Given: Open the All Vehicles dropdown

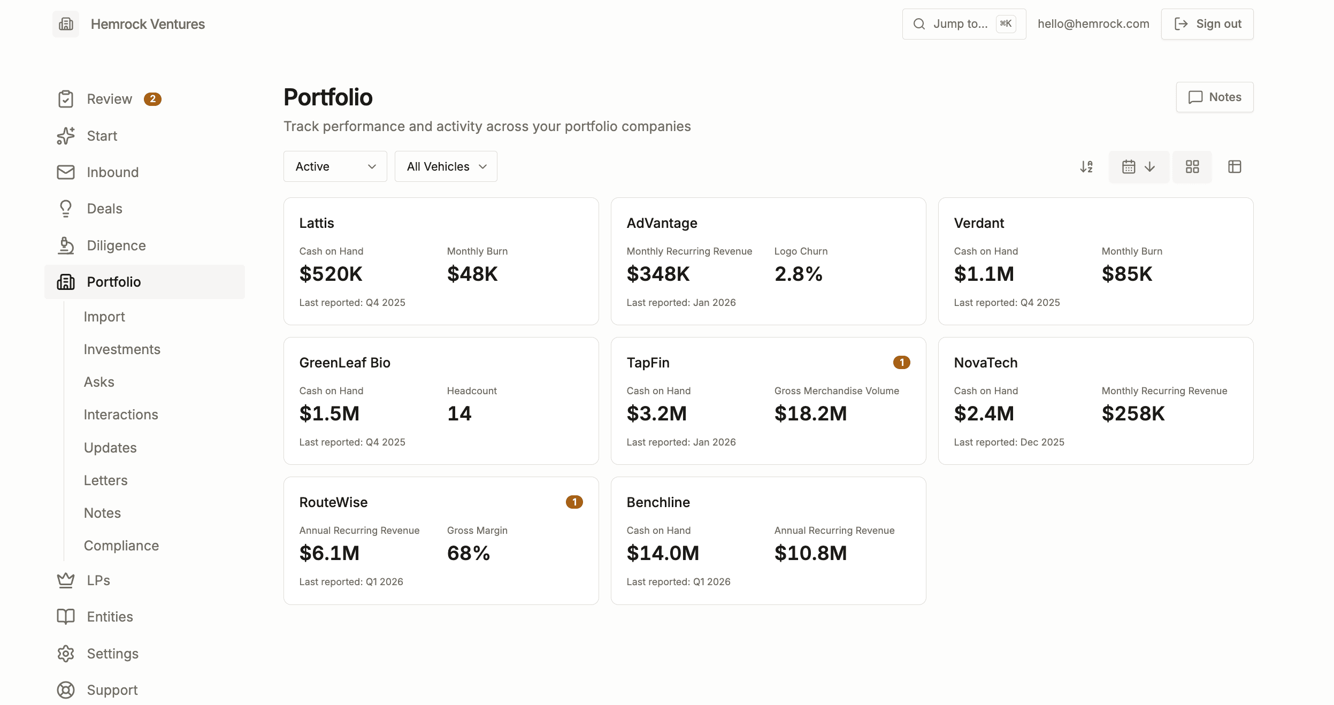Looking at the screenshot, I should (x=446, y=166).
